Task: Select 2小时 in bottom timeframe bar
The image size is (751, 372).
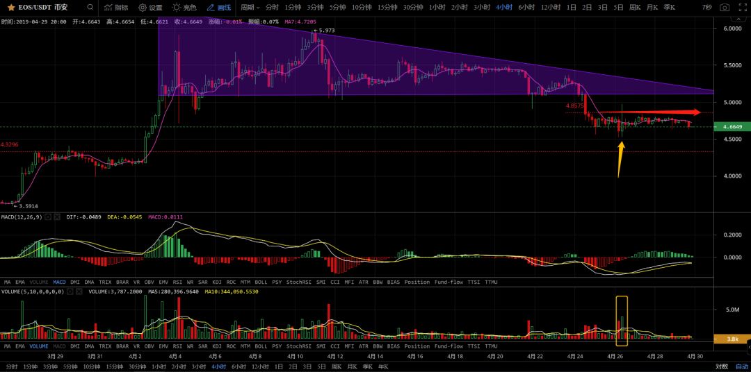Action: (179, 366)
